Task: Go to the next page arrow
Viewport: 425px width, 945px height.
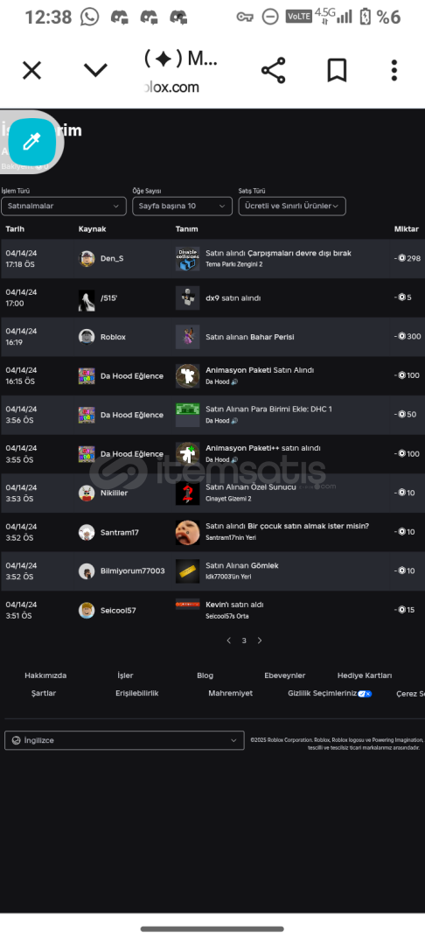Action: coord(260,640)
